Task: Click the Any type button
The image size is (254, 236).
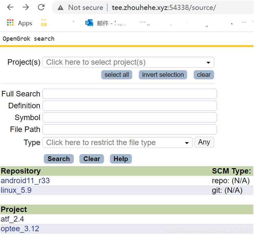Action: pos(204,142)
